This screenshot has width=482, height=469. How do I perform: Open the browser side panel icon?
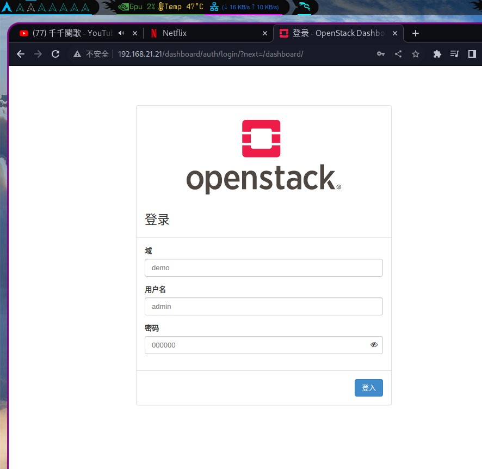point(472,54)
